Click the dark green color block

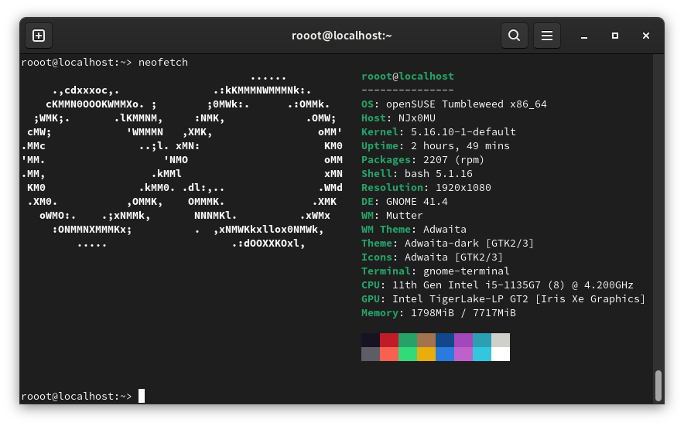(x=408, y=340)
